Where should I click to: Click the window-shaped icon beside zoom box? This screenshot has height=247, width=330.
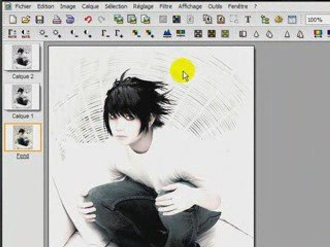(x=292, y=20)
